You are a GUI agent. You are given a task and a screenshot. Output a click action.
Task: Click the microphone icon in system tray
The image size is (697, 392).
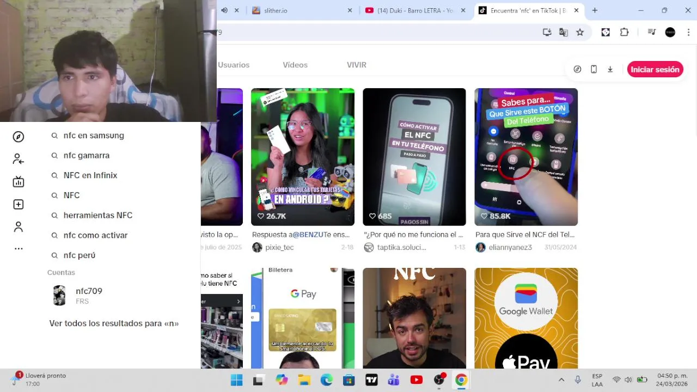pyautogui.click(x=578, y=379)
